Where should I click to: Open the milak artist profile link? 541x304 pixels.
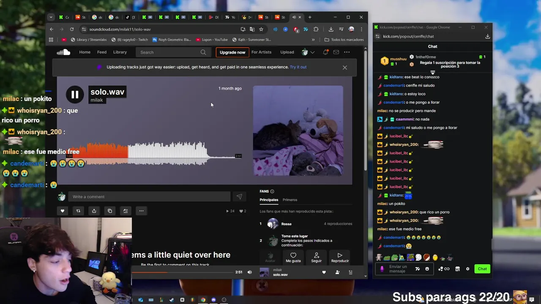point(97,100)
